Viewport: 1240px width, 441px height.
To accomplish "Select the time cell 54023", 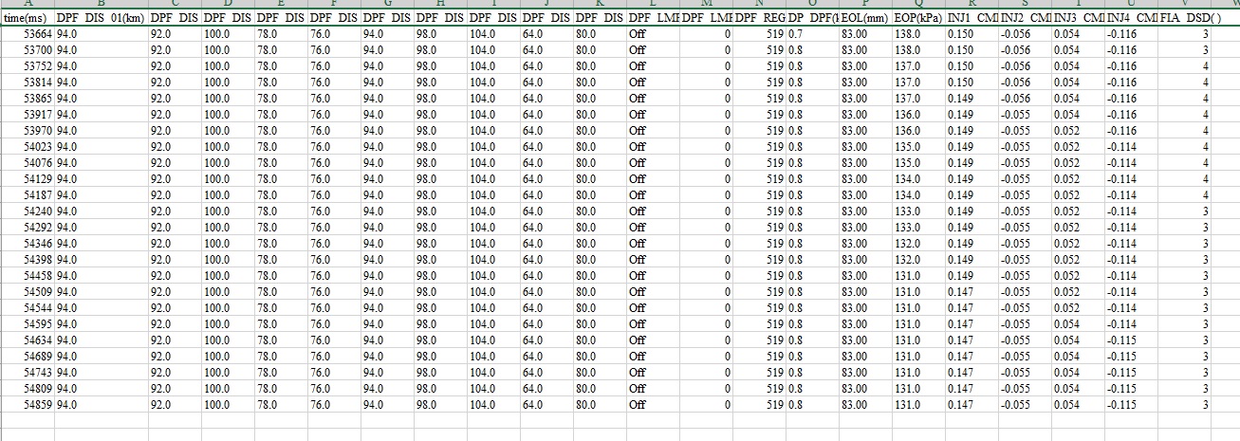I will click(x=27, y=147).
